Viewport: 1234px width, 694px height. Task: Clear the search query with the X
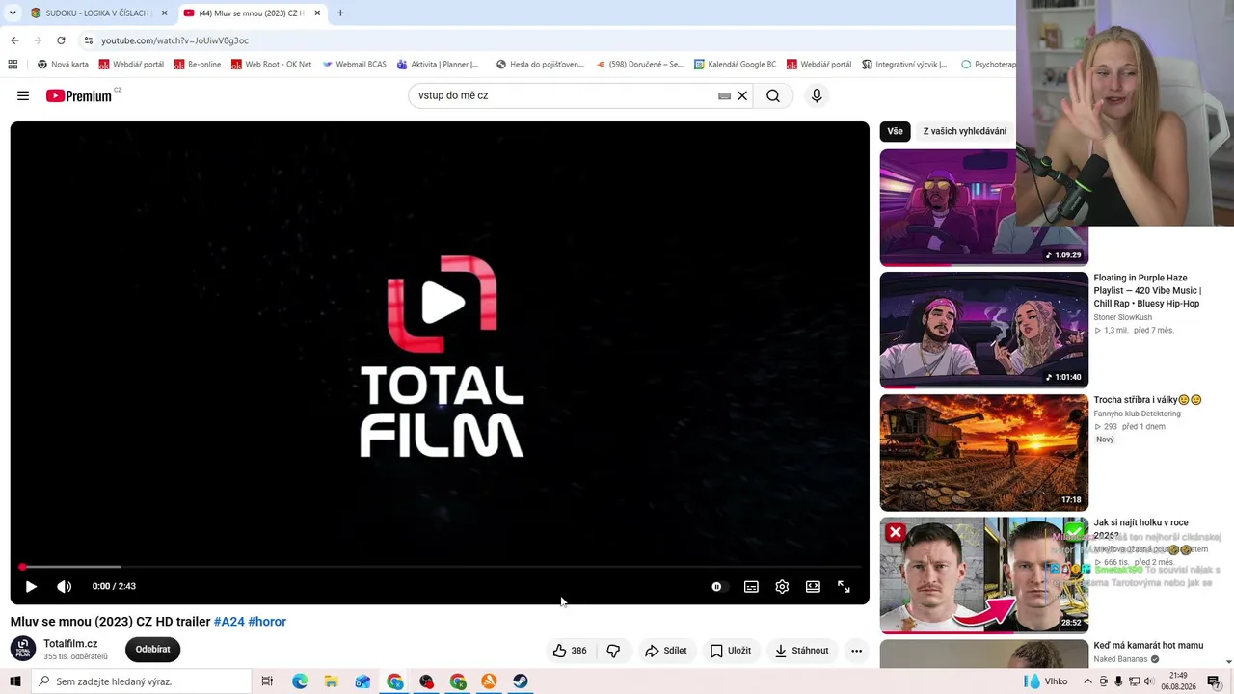click(x=742, y=95)
